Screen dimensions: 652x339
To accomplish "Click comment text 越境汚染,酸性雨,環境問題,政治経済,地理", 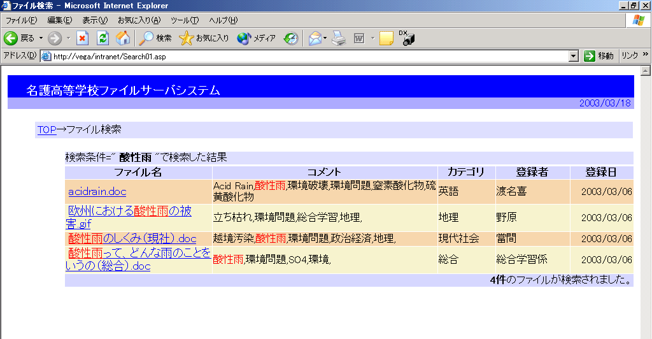I will [x=304, y=238].
